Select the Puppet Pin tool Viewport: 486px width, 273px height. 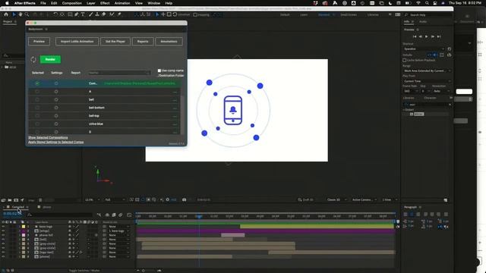(x=119, y=14)
